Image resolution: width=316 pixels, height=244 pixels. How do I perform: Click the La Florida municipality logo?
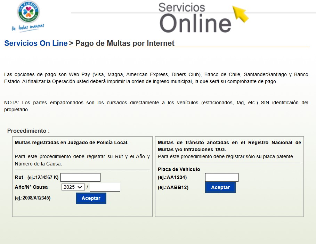click(28, 12)
